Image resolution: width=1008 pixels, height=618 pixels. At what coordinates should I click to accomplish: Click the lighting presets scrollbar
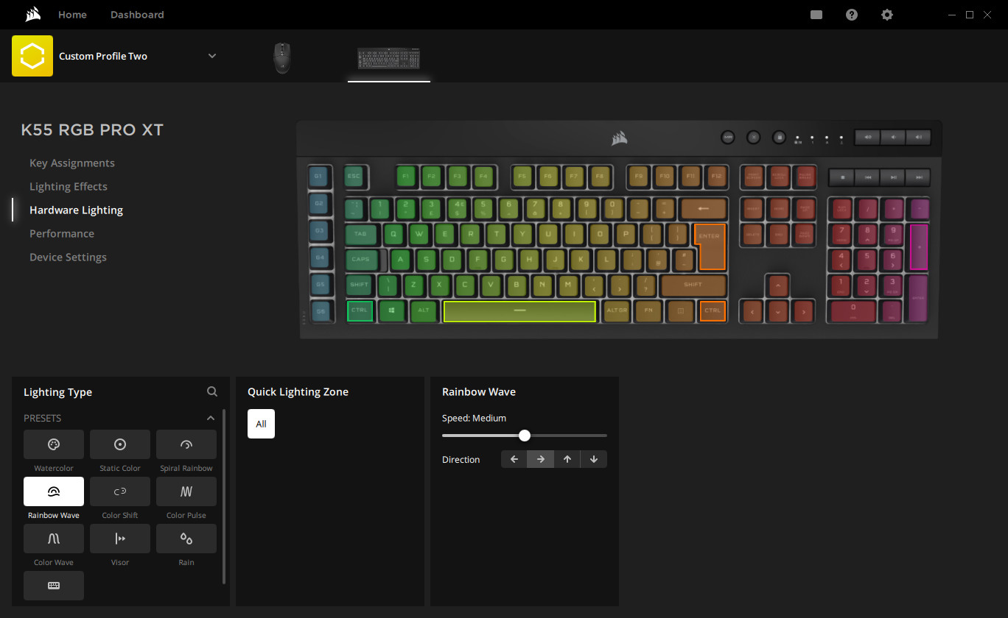224,497
